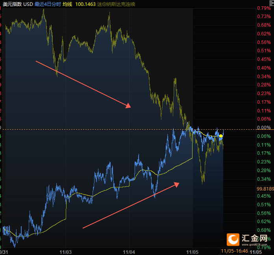
Task: Click the red 0.06% axis label
Action: tap(264, 119)
